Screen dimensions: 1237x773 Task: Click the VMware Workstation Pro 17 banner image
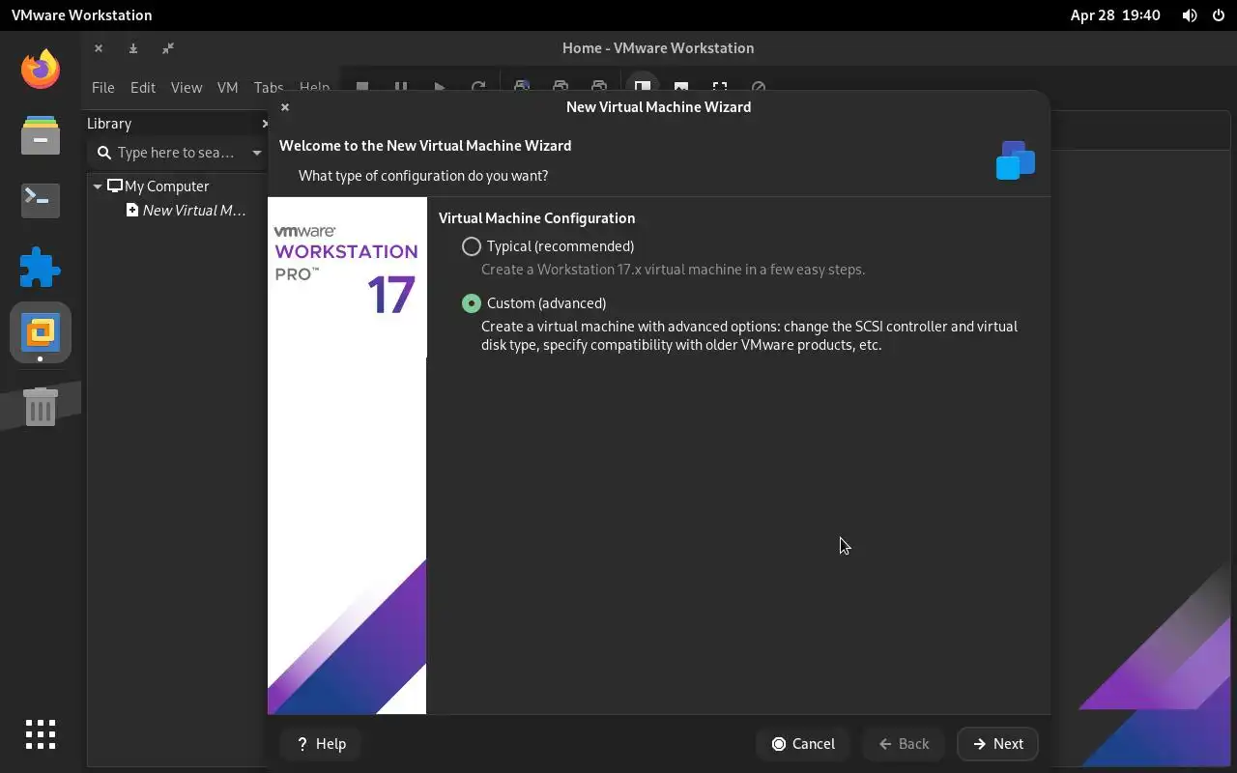(347, 456)
